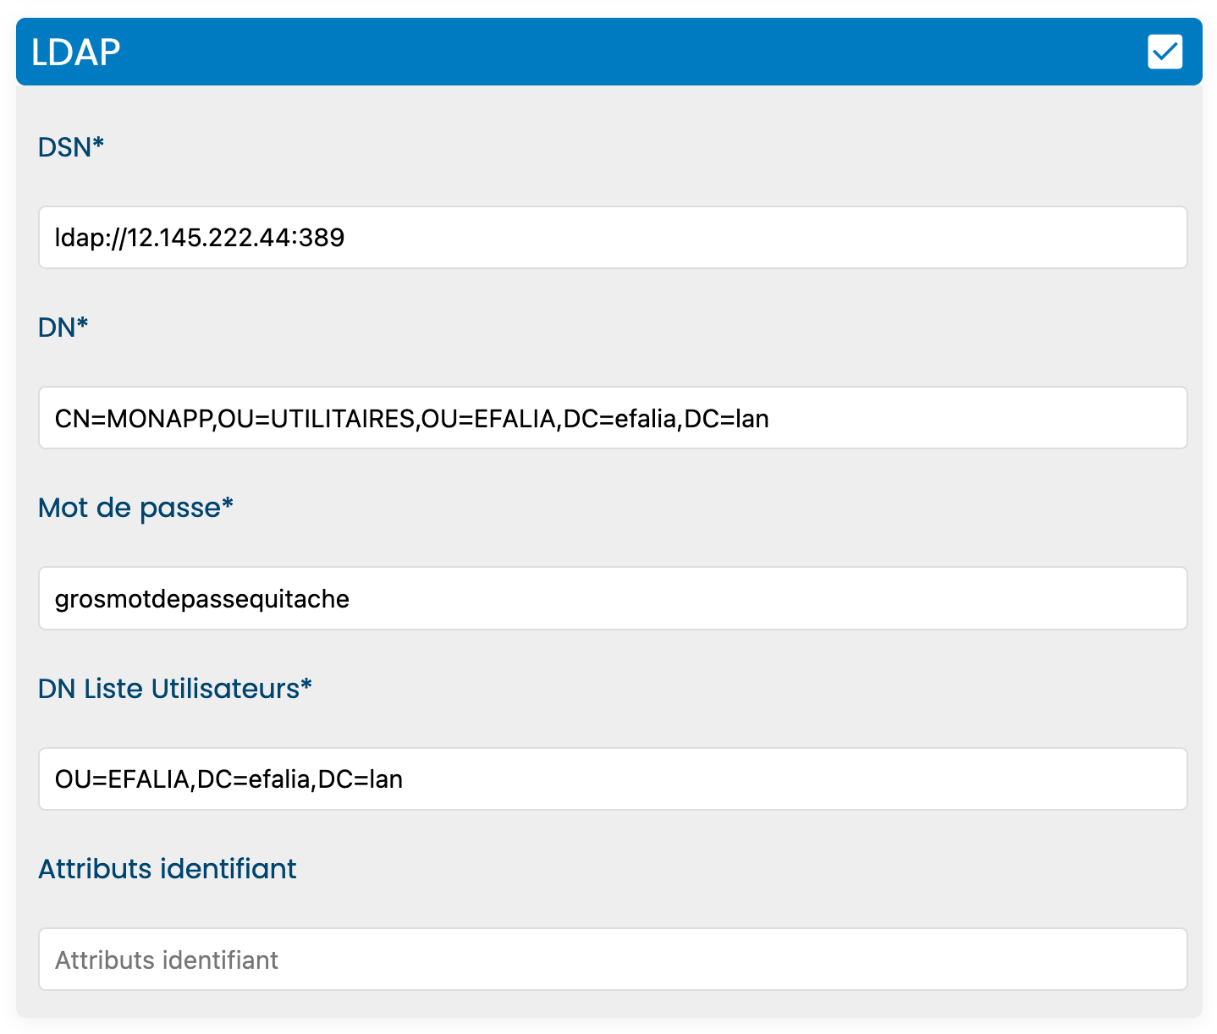The height and width of the screenshot is (1034, 1217).
Task: Click the DN field label
Action: 57,327
